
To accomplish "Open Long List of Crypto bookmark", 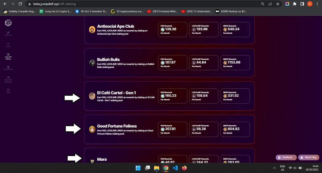I will click(56, 12).
